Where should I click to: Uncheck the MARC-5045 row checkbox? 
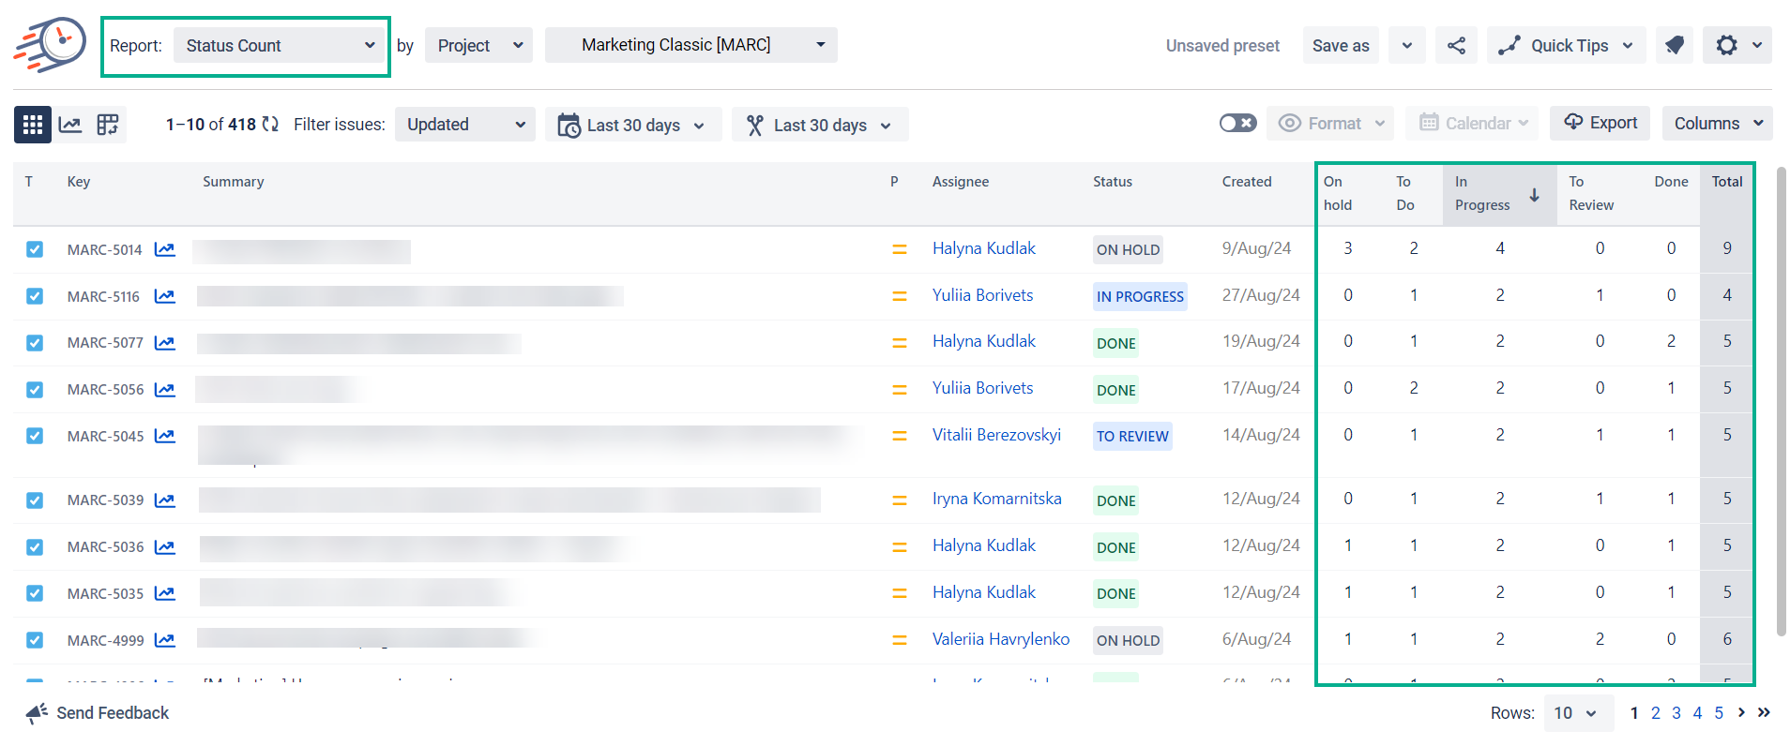coord(35,436)
